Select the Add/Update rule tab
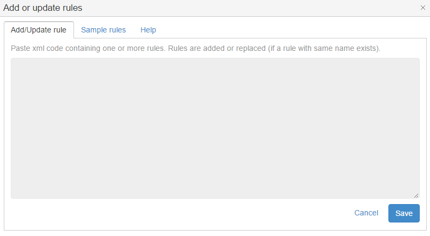Image resolution: width=430 pixels, height=236 pixels. pyautogui.click(x=38, y=30)
